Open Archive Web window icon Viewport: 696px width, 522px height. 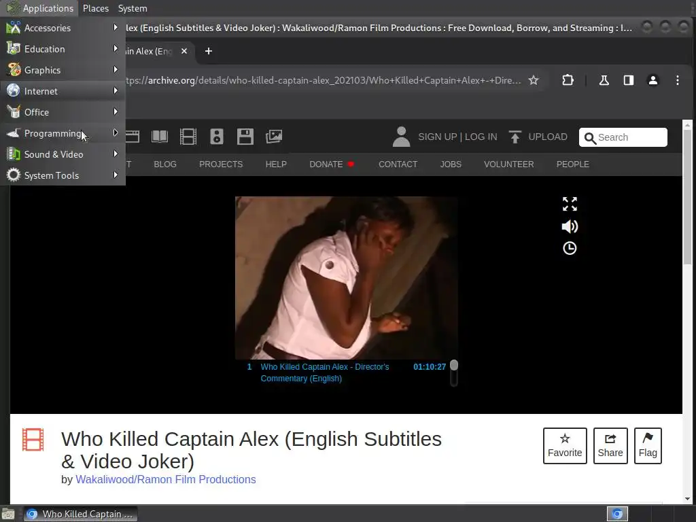click(x=133, y=136)
